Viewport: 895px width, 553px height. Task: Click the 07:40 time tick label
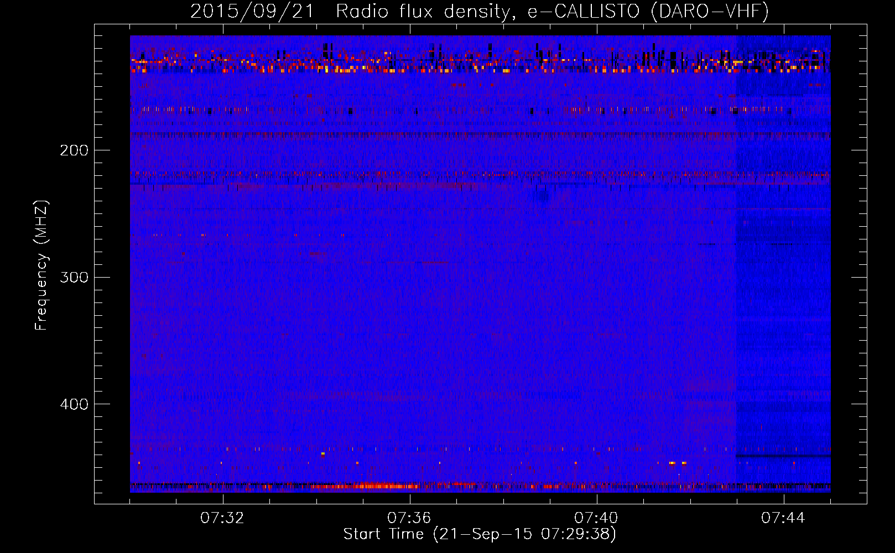pos(596,518)
